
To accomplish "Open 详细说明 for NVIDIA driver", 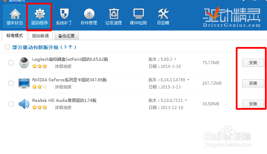I will pyautogui.click(x=63, y=87).
